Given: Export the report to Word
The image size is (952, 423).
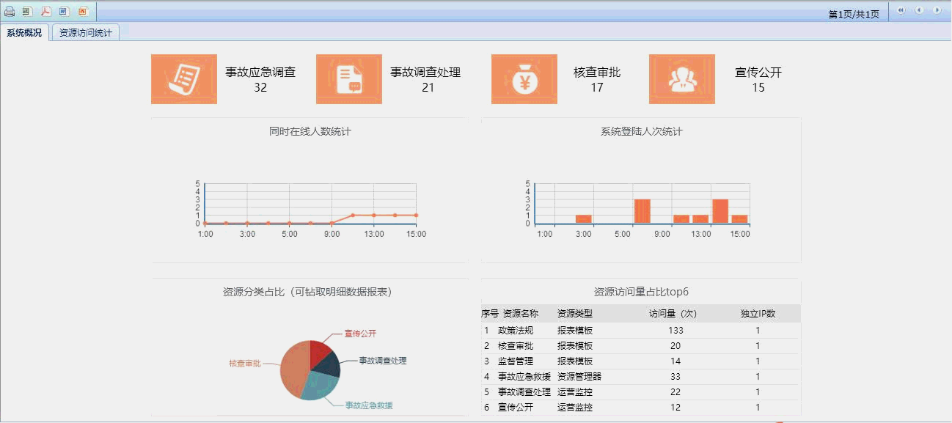Looking at the screenshot, I should click(64, 11).
